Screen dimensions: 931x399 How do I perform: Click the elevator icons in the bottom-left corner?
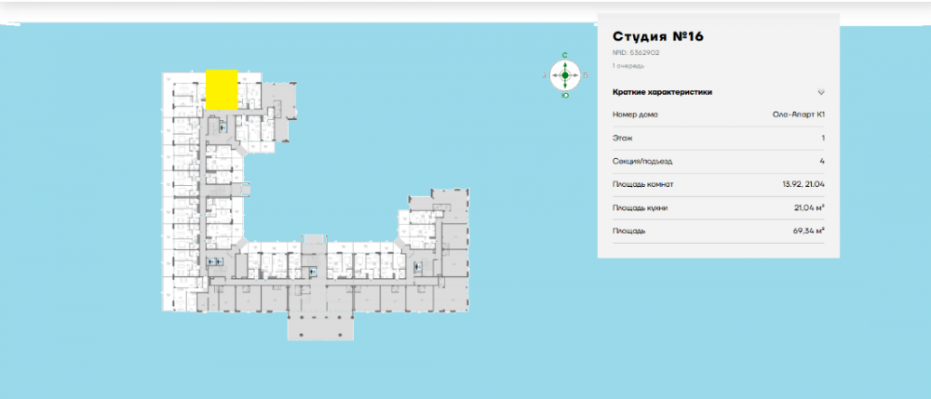216,263
